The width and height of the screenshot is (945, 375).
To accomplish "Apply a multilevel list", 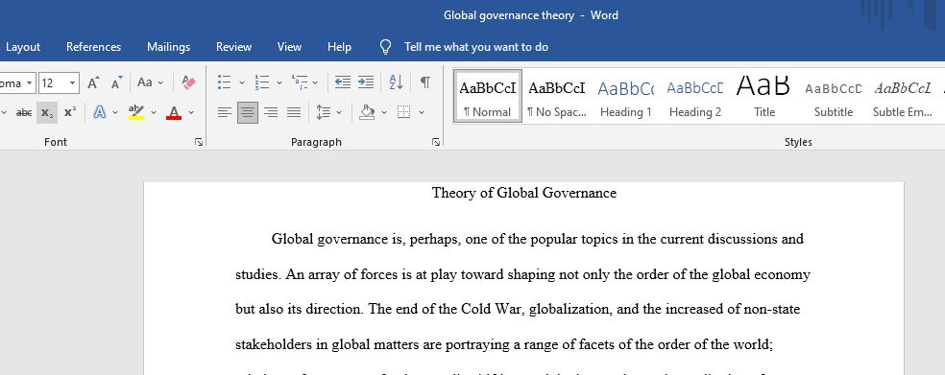I will (x=299, y=82).
